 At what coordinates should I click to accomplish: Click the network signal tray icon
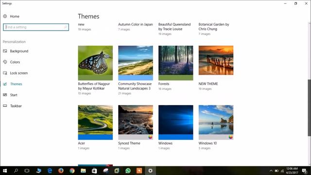[x=282, y=171]
